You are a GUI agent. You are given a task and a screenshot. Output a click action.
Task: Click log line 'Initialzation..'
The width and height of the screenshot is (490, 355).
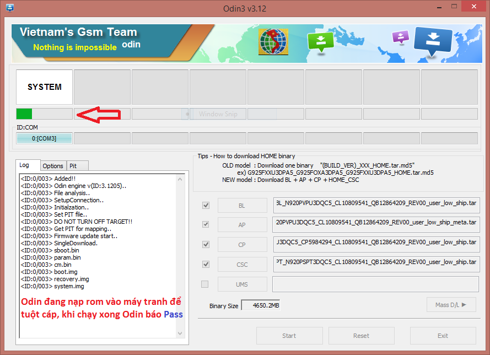tap(55, 207)
